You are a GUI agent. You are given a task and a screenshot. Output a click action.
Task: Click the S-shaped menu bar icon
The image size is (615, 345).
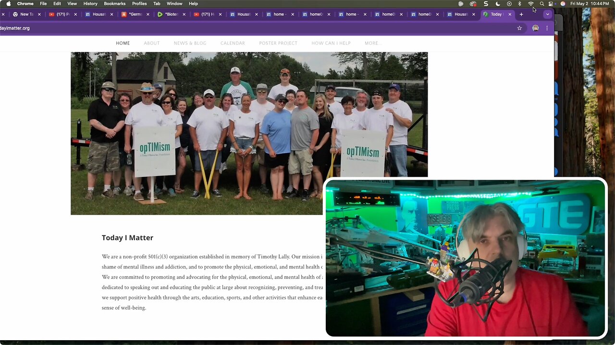486,3
